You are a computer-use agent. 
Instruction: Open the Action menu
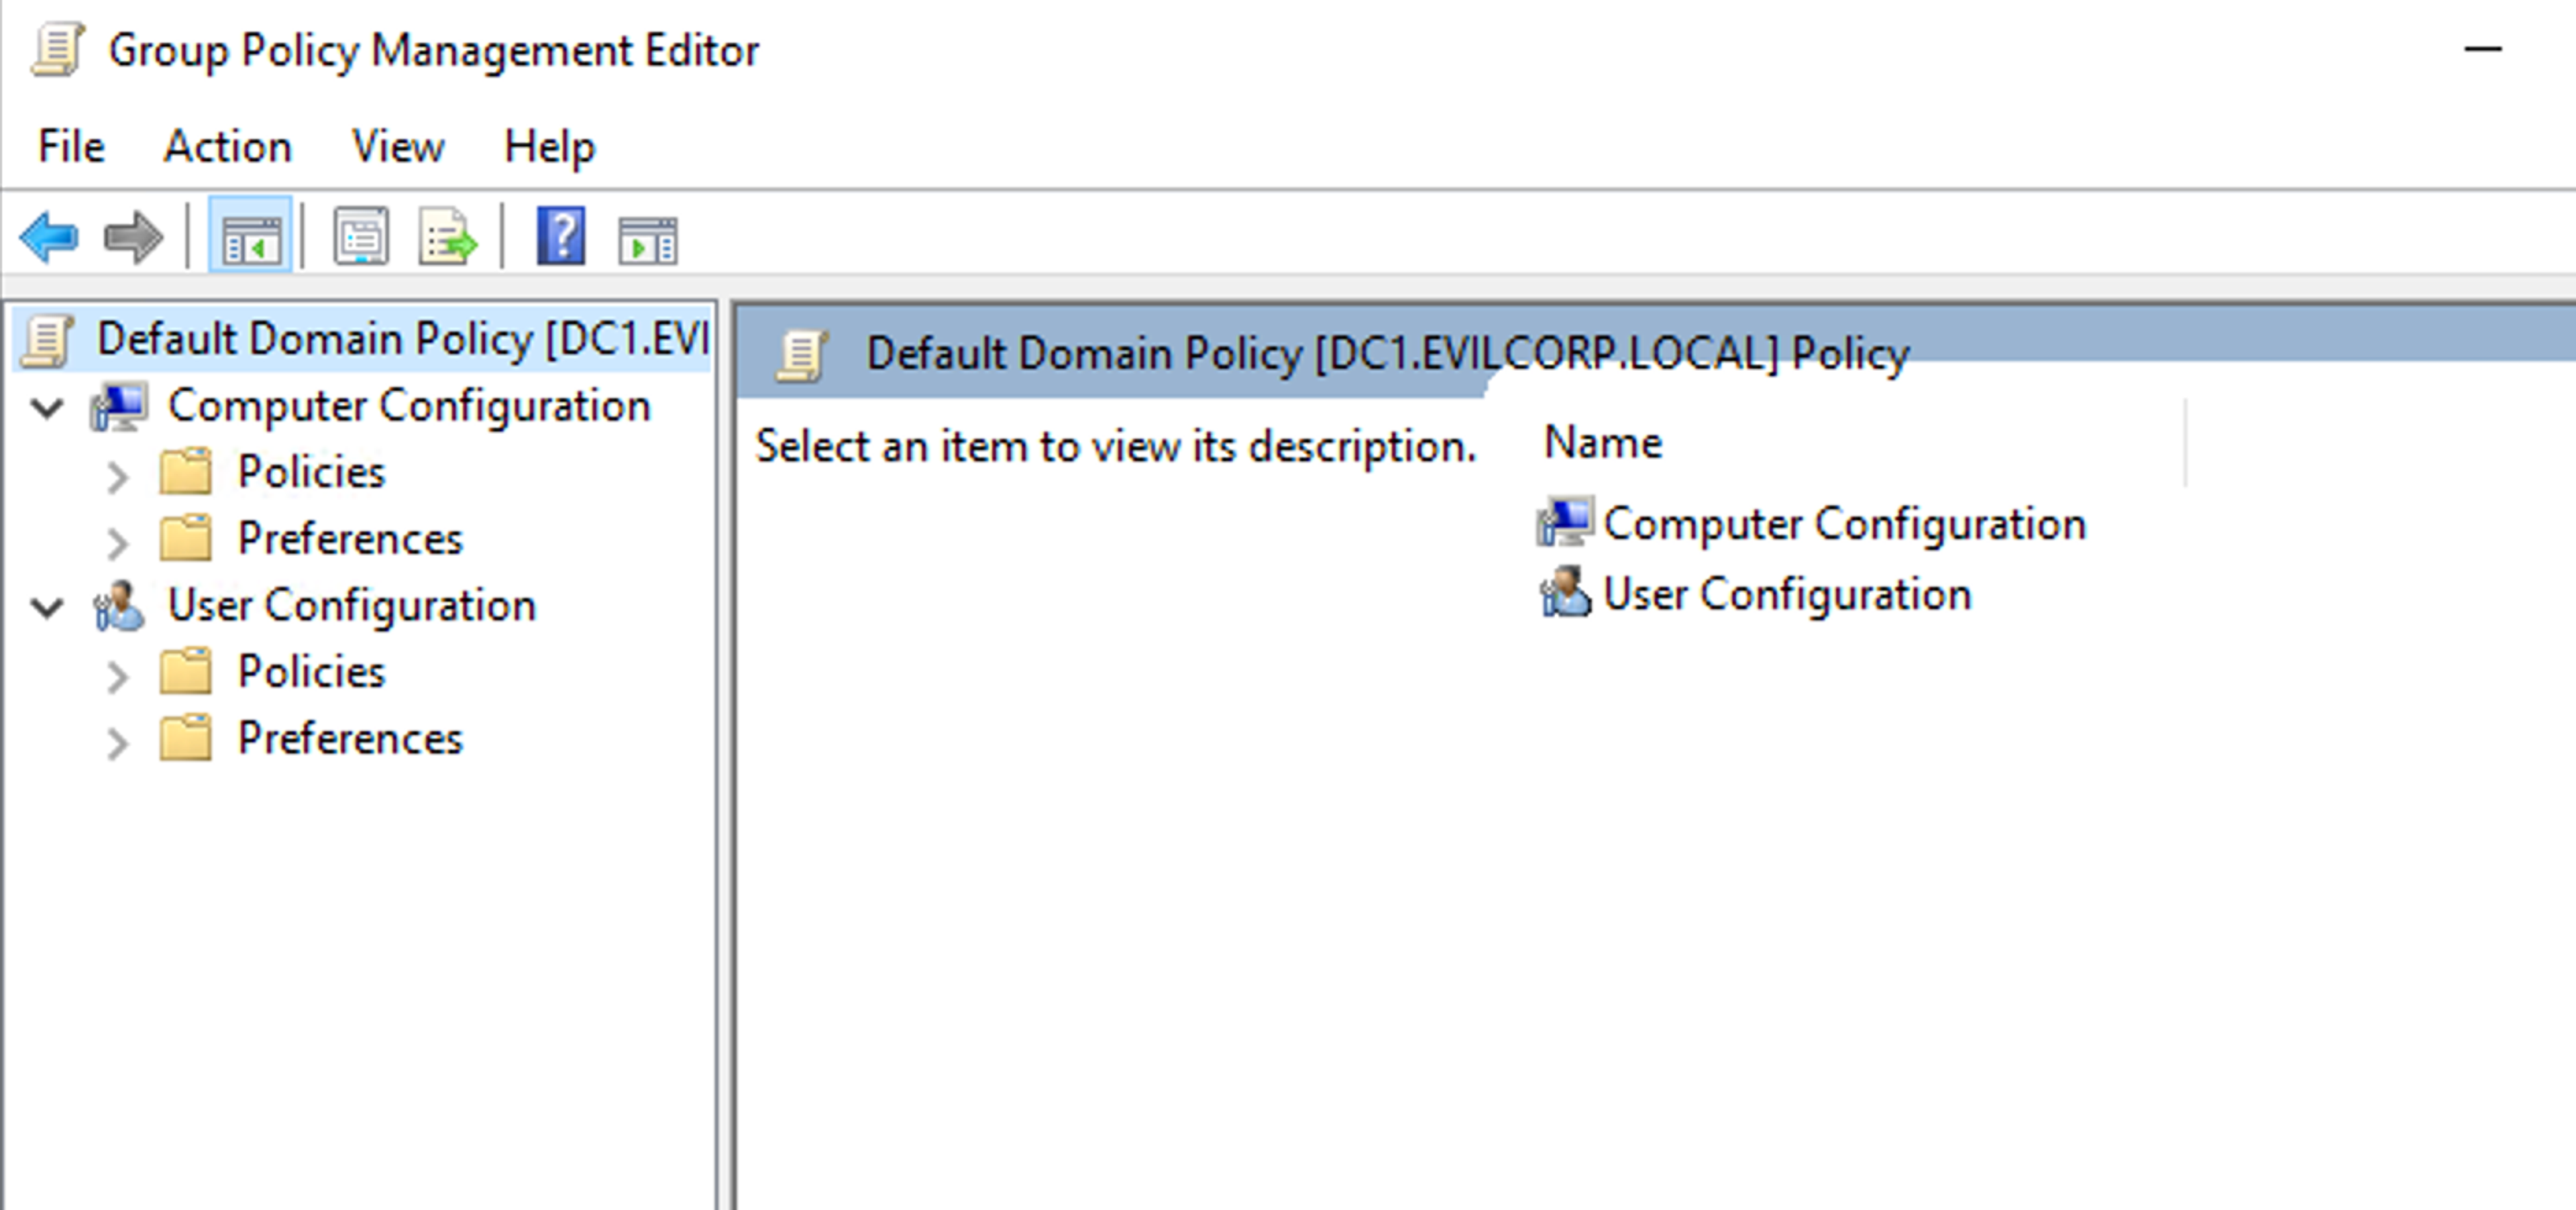coord(227,147)
